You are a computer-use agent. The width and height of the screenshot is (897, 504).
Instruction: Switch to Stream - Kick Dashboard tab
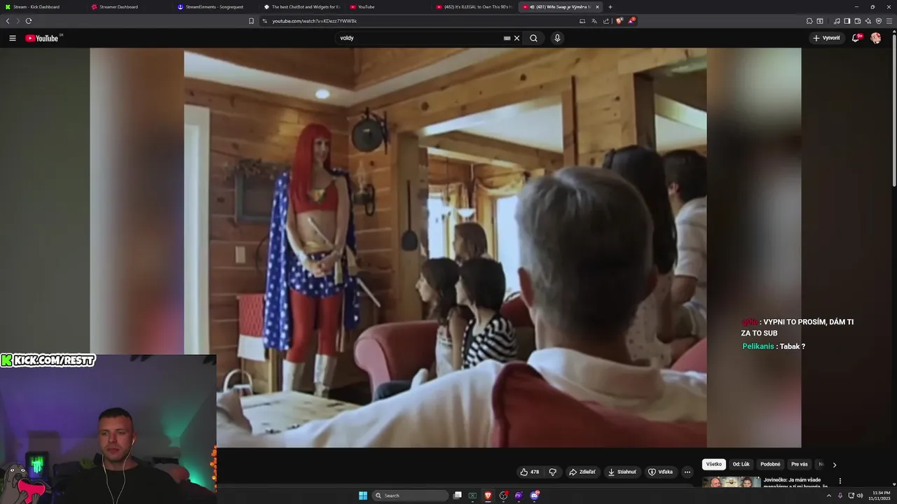tap(41, 7)
